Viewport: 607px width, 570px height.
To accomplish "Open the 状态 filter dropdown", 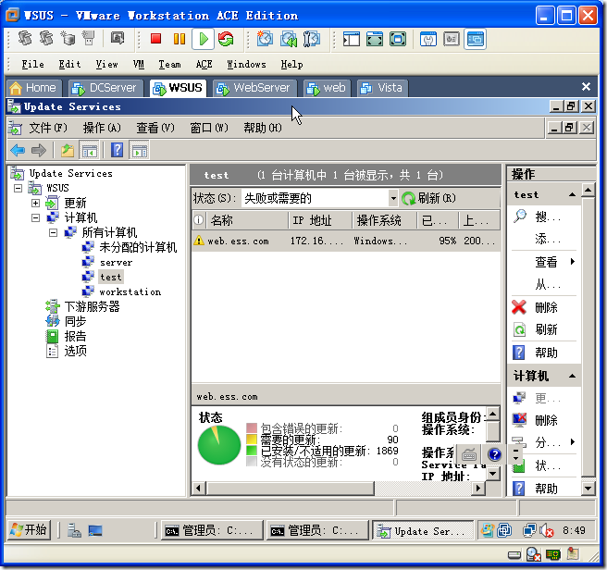I will 393,198.
